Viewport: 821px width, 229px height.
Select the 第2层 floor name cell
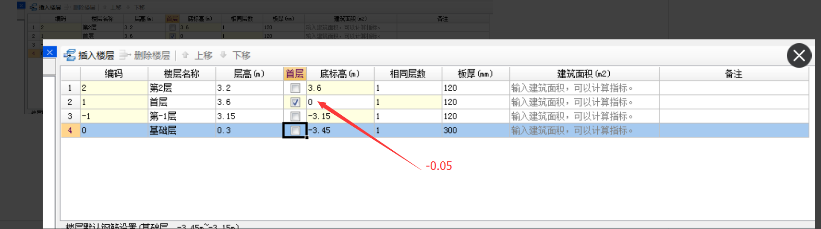tap(181, 88)
